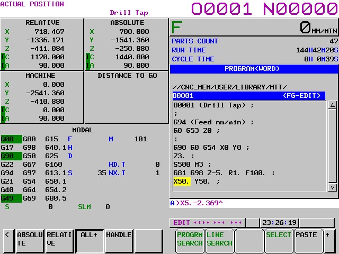The height and width of the screenshot is (254, 339).
Task: Click the relative C value 1170.000
Action: (x=47, y=57)
